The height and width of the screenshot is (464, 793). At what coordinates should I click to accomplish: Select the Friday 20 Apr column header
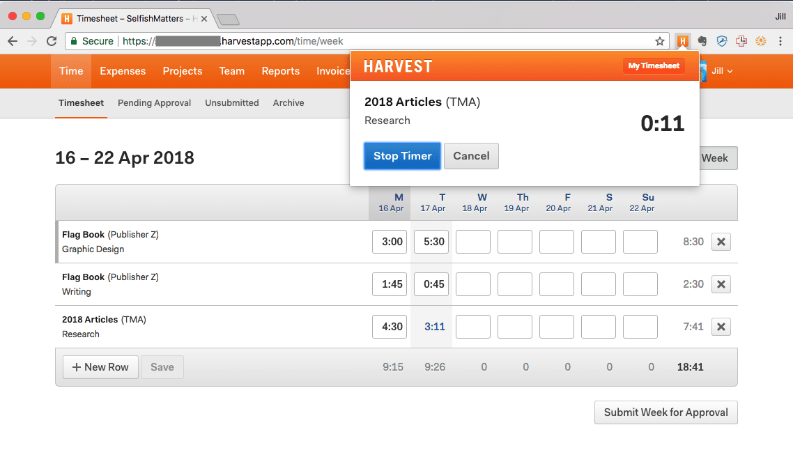[558, 203]
